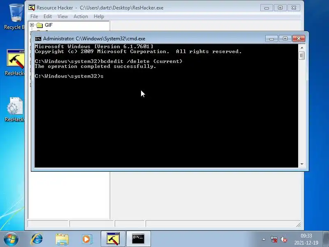Click the network status tray icon
The image size is (329, 247).
coord(274,239)
